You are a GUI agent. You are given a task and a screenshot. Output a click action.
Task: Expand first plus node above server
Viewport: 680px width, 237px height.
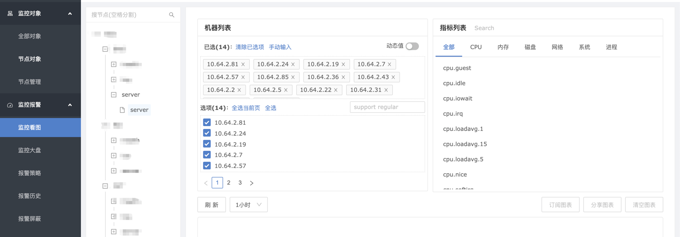[114, 64]
